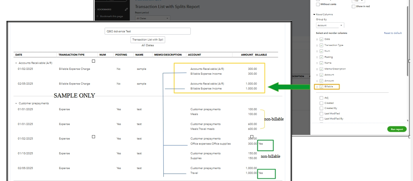Screen dimensions: 413x181
Task: Open the Group by Account dropdown
Action: click(x=330, y=25)
